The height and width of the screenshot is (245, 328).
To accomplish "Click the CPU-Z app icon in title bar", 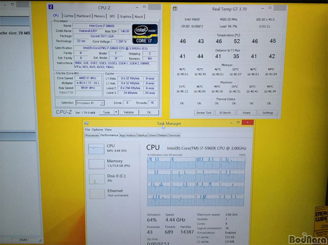I will (x=51, y=7).
